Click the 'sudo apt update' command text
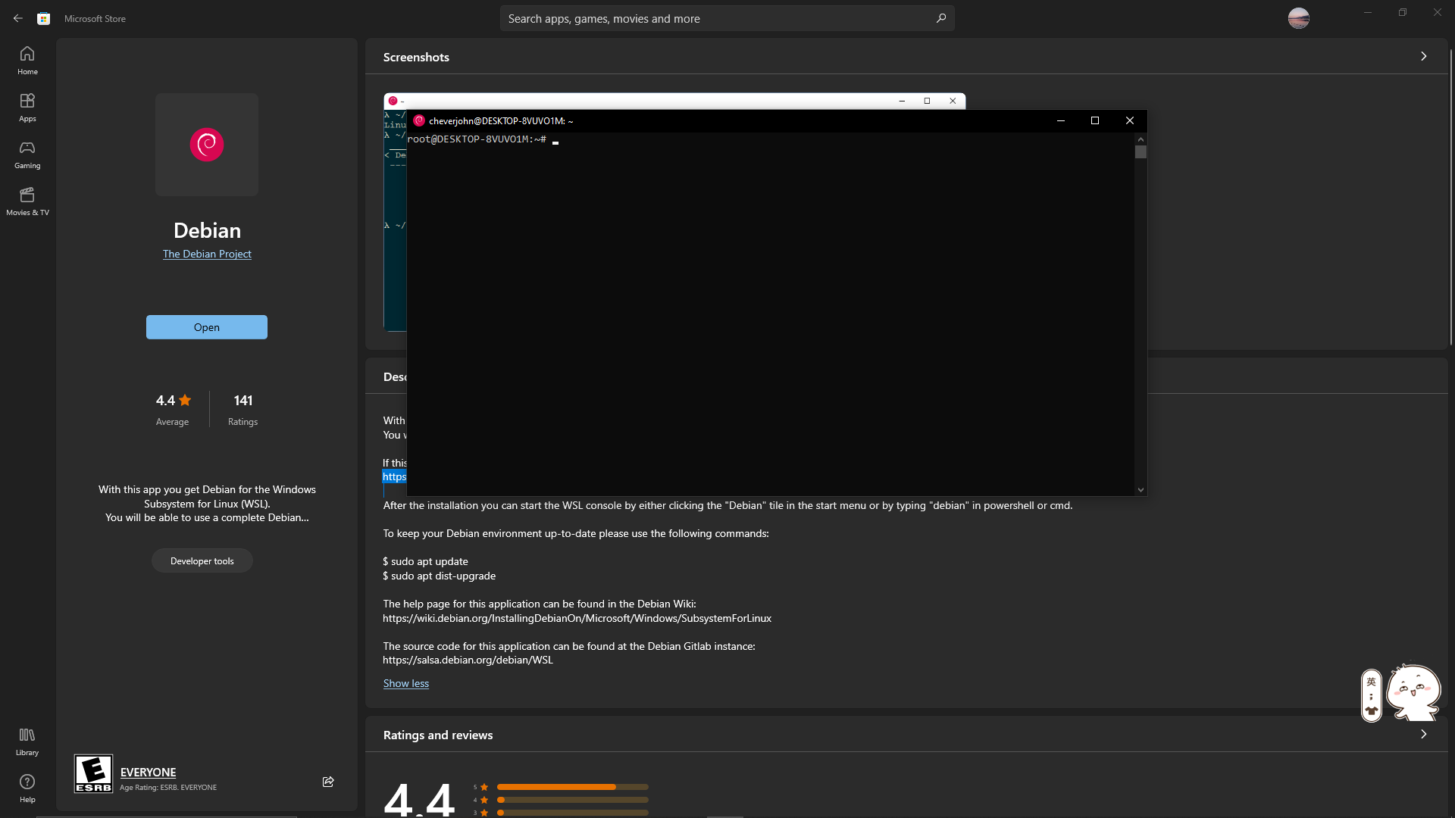This screenshot has width=1455, height=818. 425,561
